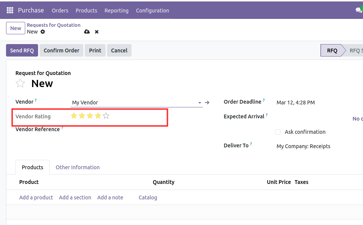The height and width of the screenshot is (225, 363).
Task: Toggle the priority star beside New title
Action: tap(20, 83)
